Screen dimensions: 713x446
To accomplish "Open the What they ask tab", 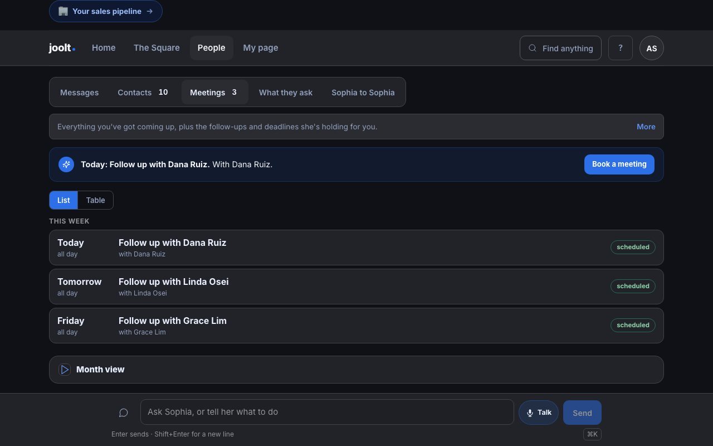I will click(286, 93).
